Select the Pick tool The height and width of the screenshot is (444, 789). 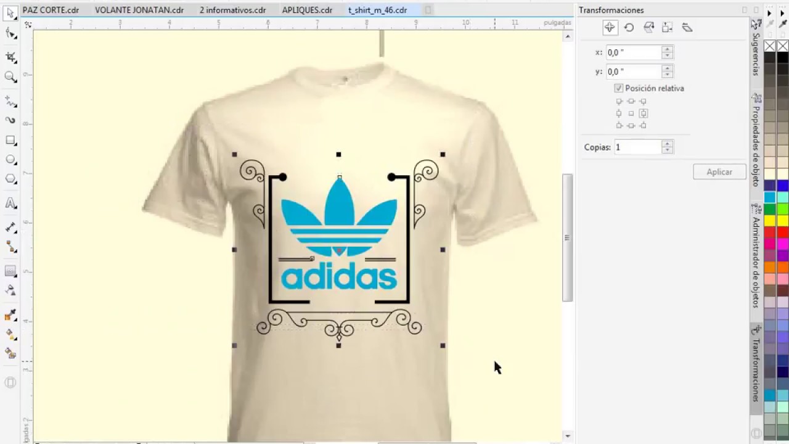coord(10,14)
